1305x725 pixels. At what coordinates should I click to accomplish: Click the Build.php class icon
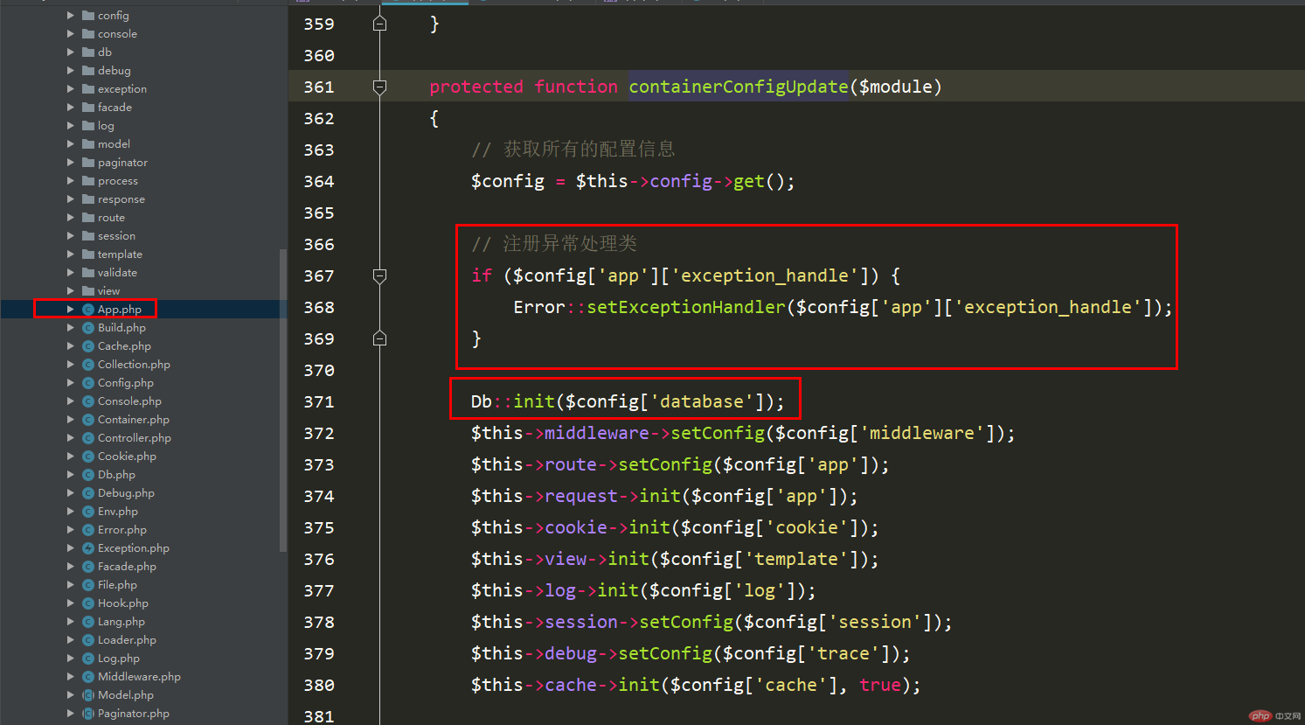click(x=88, y=327)
